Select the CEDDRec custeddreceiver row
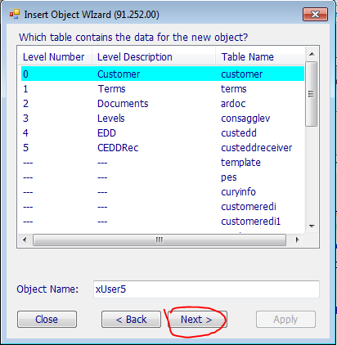 pos(163,148)
